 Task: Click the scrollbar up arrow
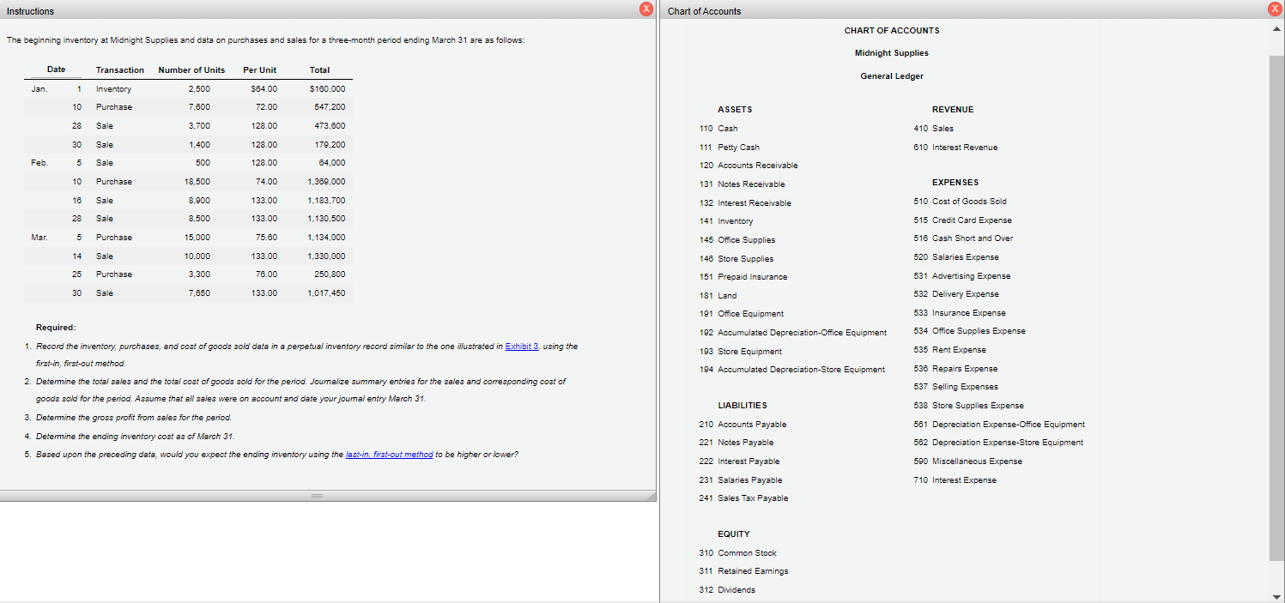1278,27
